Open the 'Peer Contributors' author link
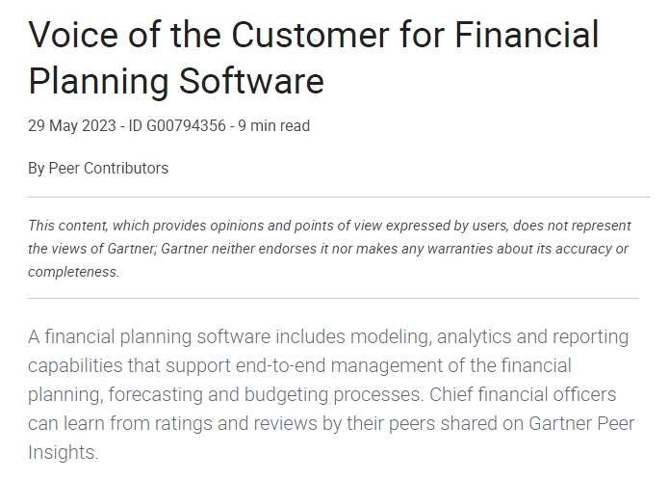The width and height of the screenshot is (669, 481). click(x=109, y=169)
